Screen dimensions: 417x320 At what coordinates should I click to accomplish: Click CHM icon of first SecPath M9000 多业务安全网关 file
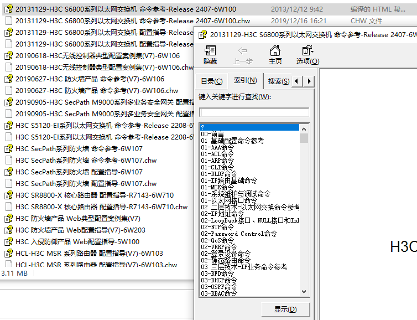pos(8,102)
